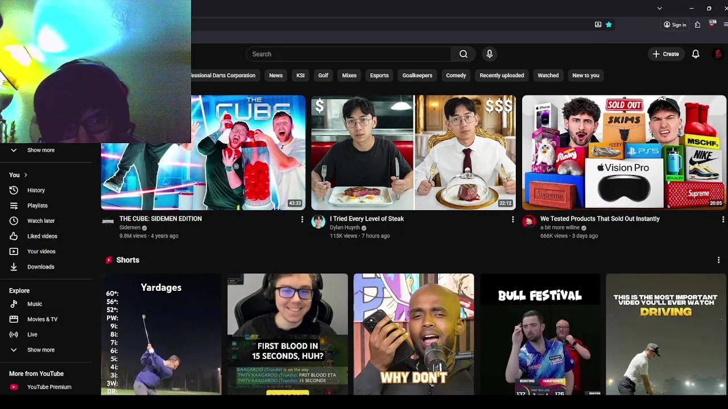
Task: Open the WHY DON'T podcast Short
Action: [x=413, y=334]
